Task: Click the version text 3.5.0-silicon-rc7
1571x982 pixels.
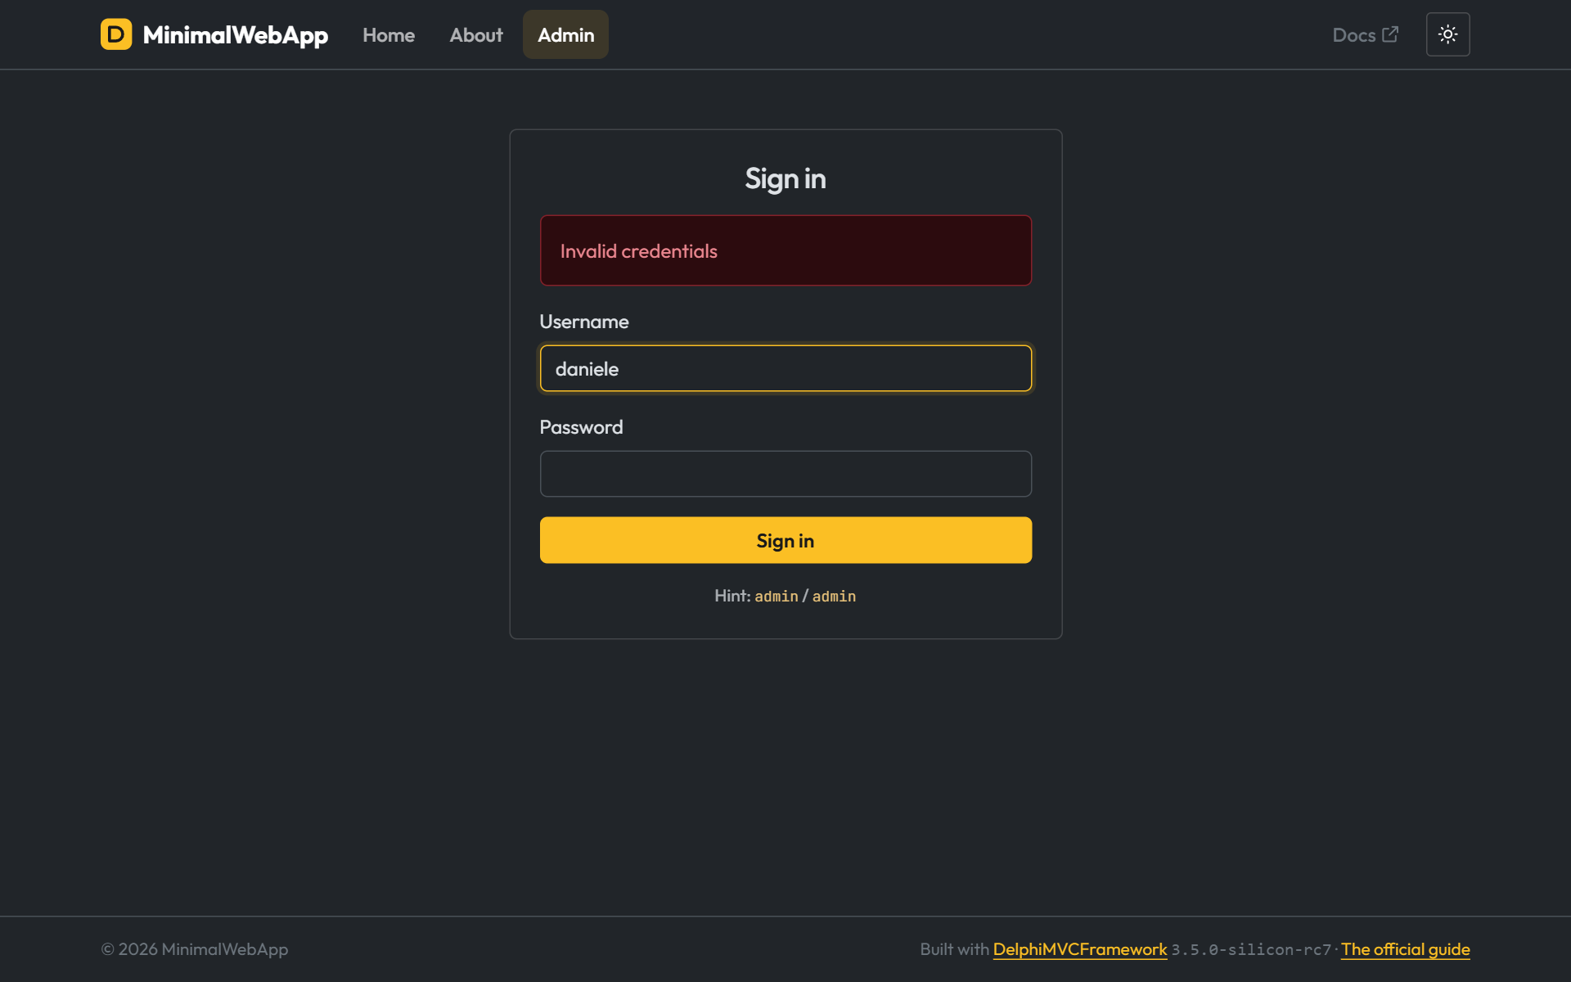Action: [1251, 950]
